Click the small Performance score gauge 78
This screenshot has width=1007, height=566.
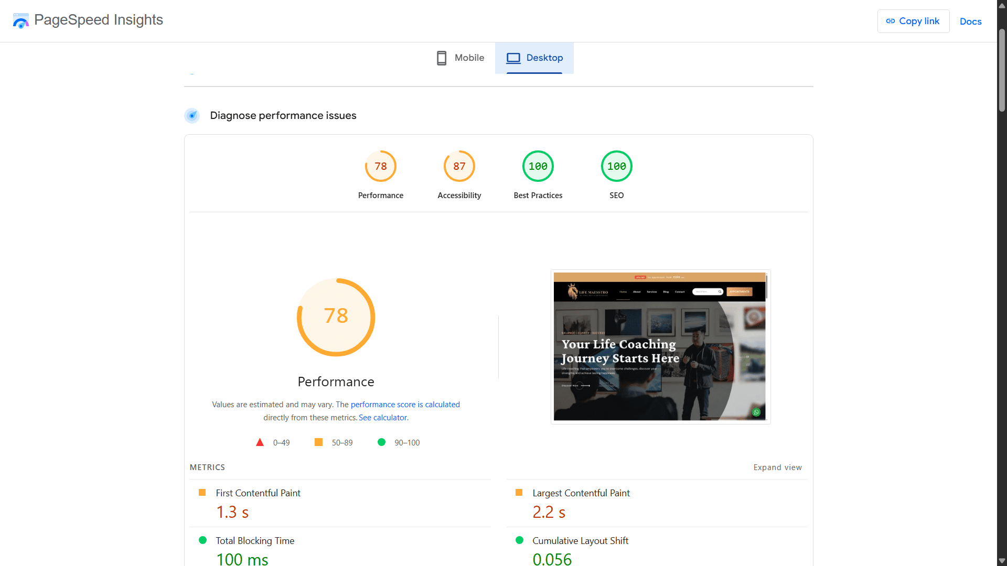(x=381, y=167)
